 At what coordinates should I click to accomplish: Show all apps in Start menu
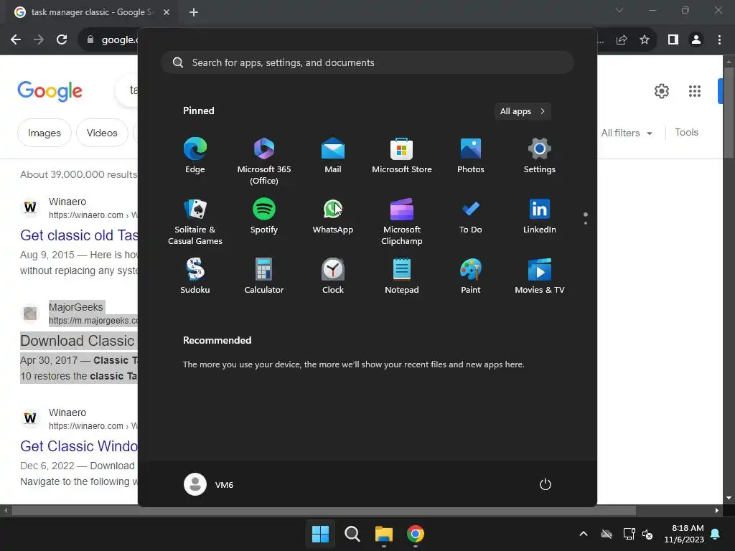click(x=523, y=111)
